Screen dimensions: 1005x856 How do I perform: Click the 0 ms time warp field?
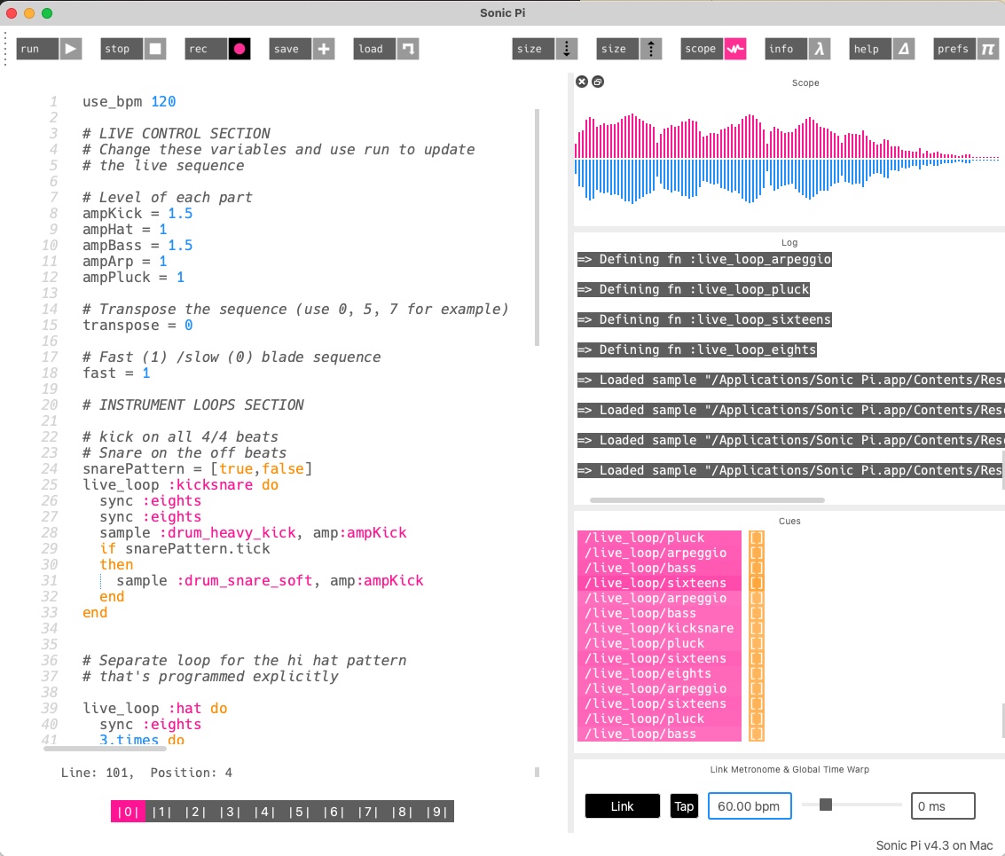point(943,806)
